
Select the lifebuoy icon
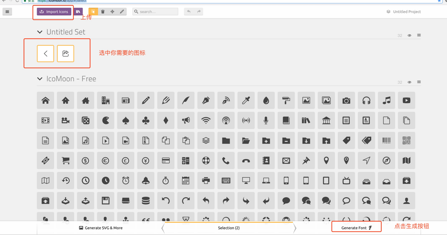click(206, 160)
